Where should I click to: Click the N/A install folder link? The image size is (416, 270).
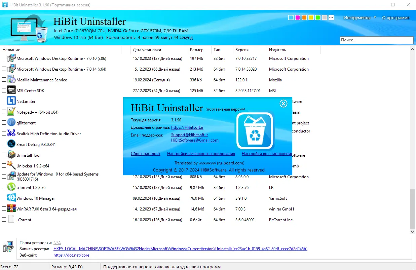[x=57, y=243]
